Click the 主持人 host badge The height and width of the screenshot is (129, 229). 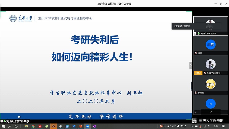tap(198, 73)
